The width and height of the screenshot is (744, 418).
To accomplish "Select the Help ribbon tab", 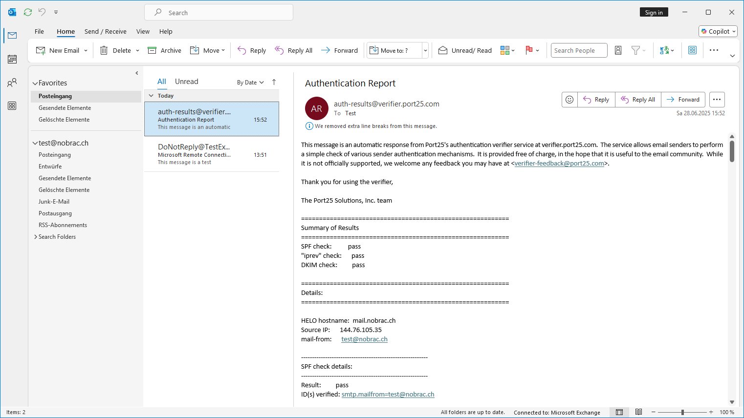I will pyautogui.click(x=166, y=31).
